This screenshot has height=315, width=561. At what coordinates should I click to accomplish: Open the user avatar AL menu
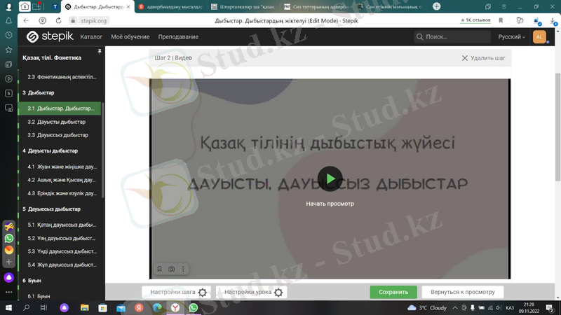point(539,36)
